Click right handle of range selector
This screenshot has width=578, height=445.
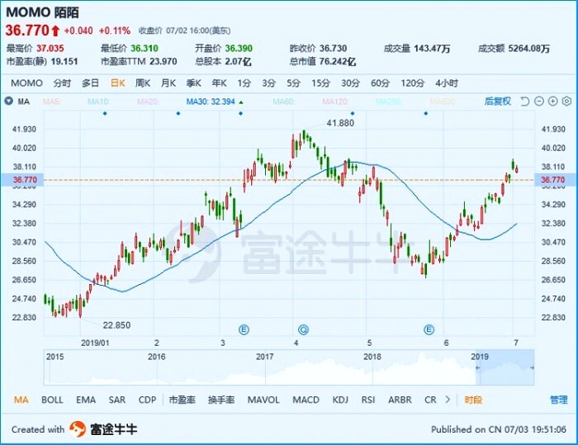pyautogui.click(x=532, y=368)
